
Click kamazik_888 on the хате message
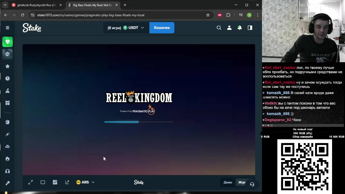click(278, 93)
